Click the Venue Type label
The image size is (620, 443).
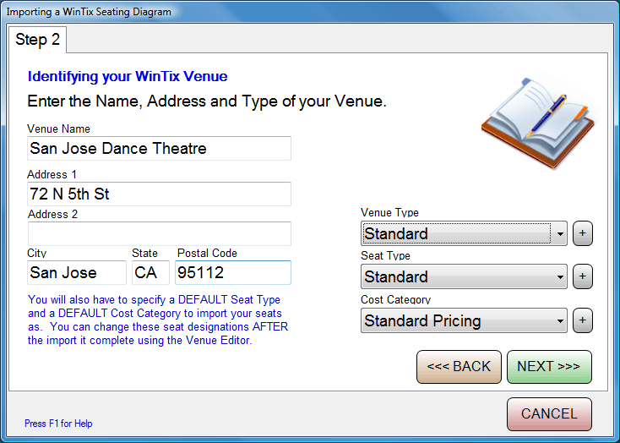(x=389, y=212)
